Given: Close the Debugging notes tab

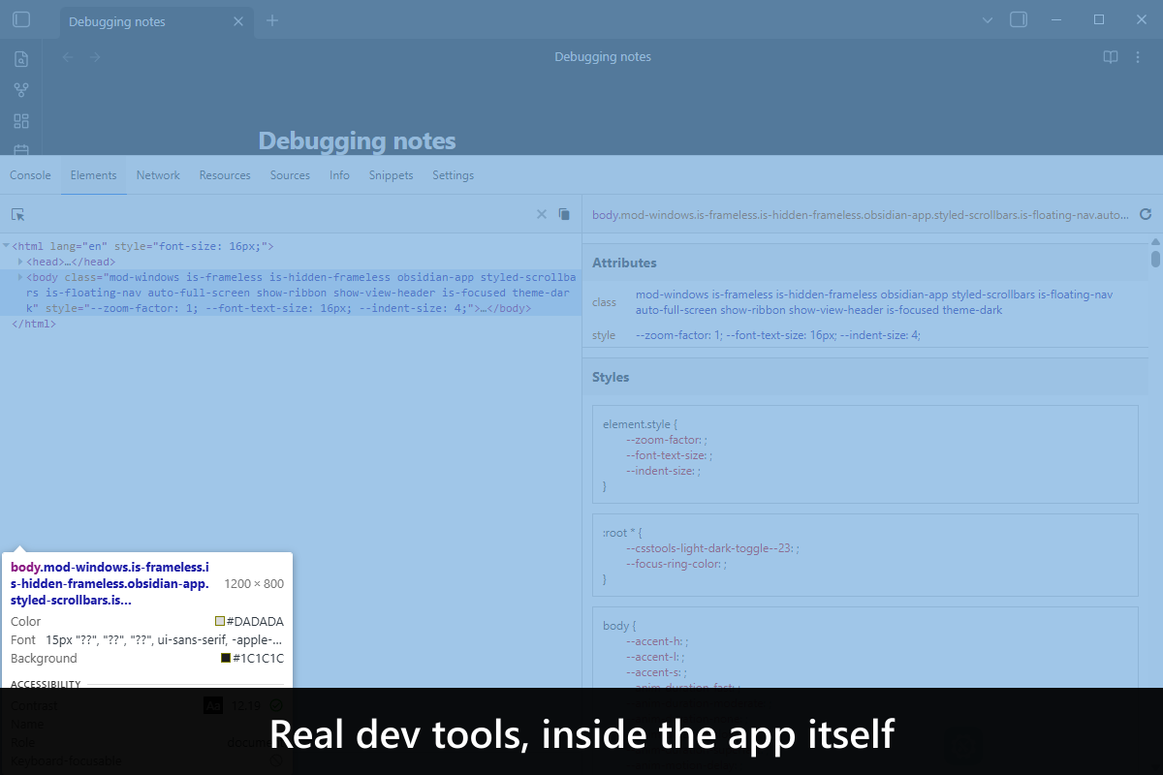Looking at the screenshot, I should (x=237, y=21).
